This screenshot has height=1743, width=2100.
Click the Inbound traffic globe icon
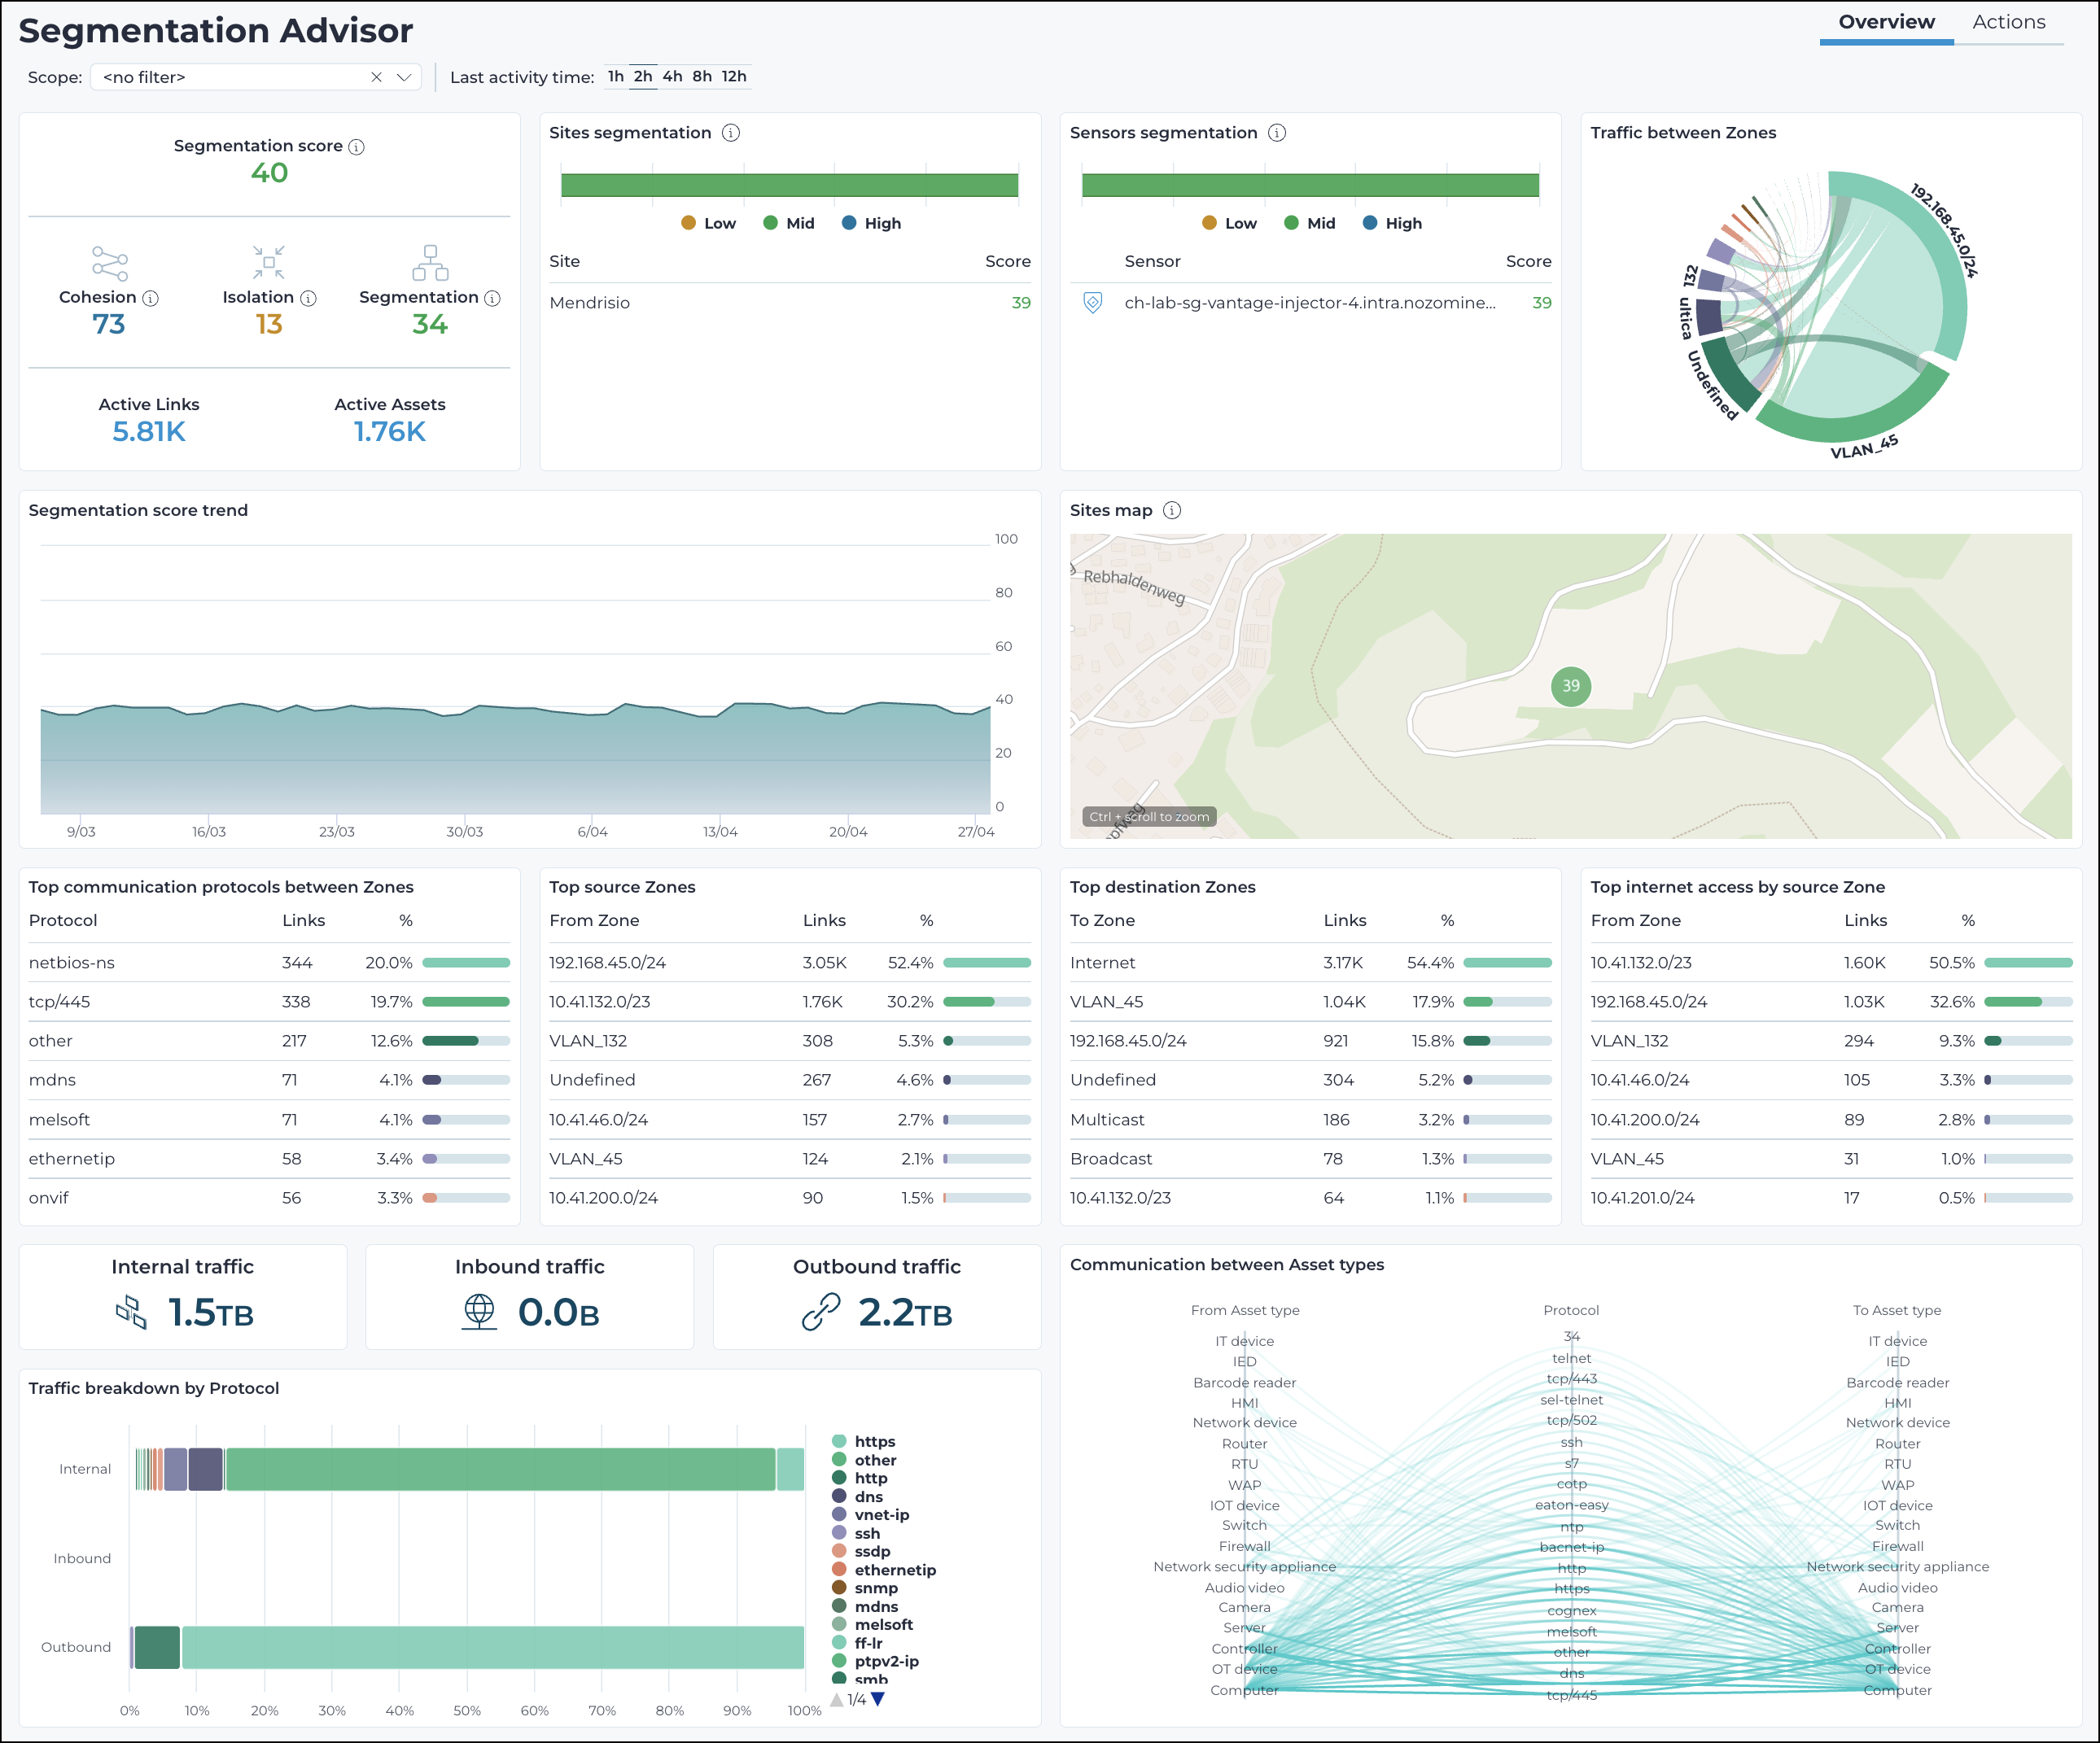click(479, 1311)
